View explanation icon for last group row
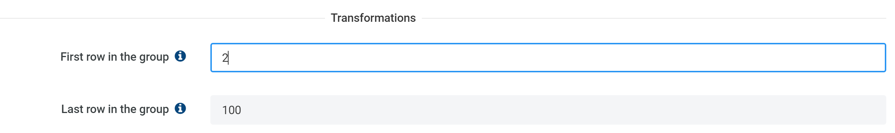 pyautogui.click(x=180, y=108)
